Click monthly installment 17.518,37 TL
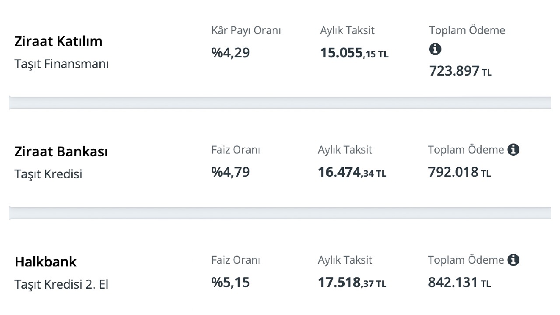Image resolution: width=560 pixels, height=315 pixels. pos(352,283)
